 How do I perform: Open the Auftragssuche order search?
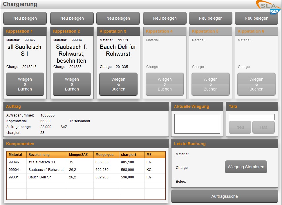(x=225, y=196)
